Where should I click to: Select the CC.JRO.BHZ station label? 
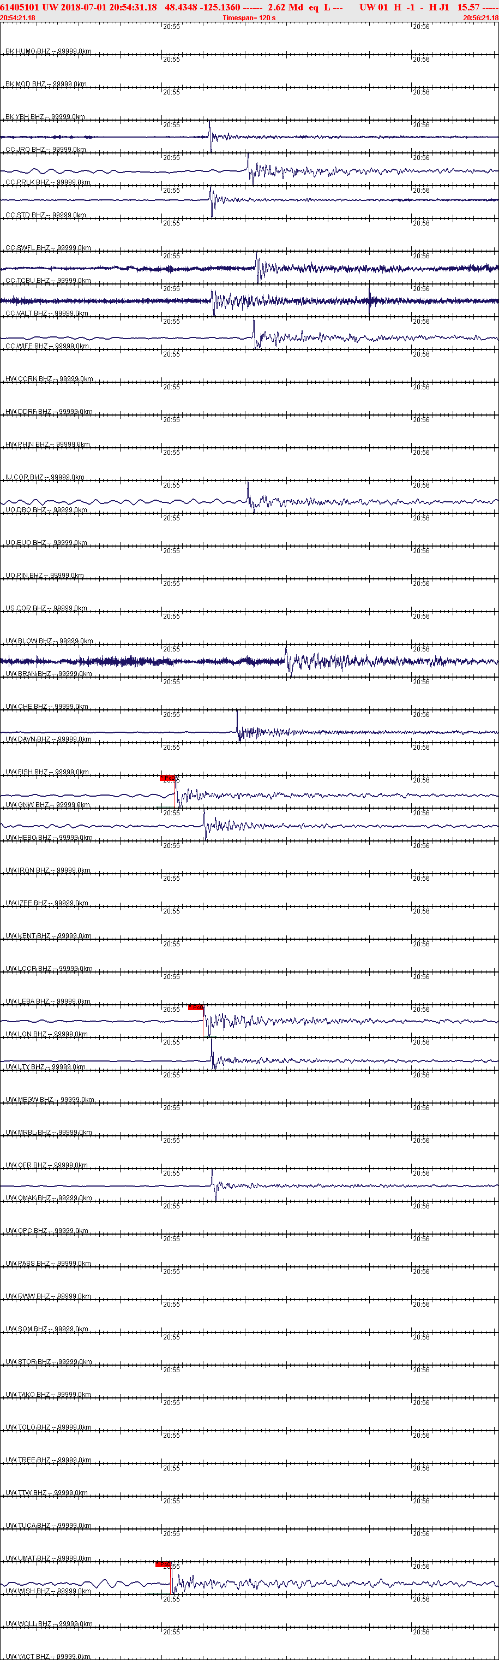pos(46,150)
